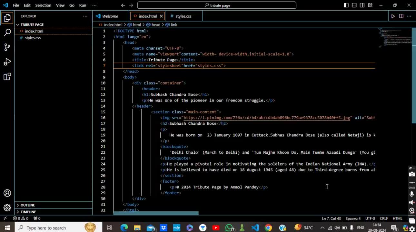Viewport: 416px width, 232px height.
Task: Open Windows Task View button
Action: click(x=110, y=228)
